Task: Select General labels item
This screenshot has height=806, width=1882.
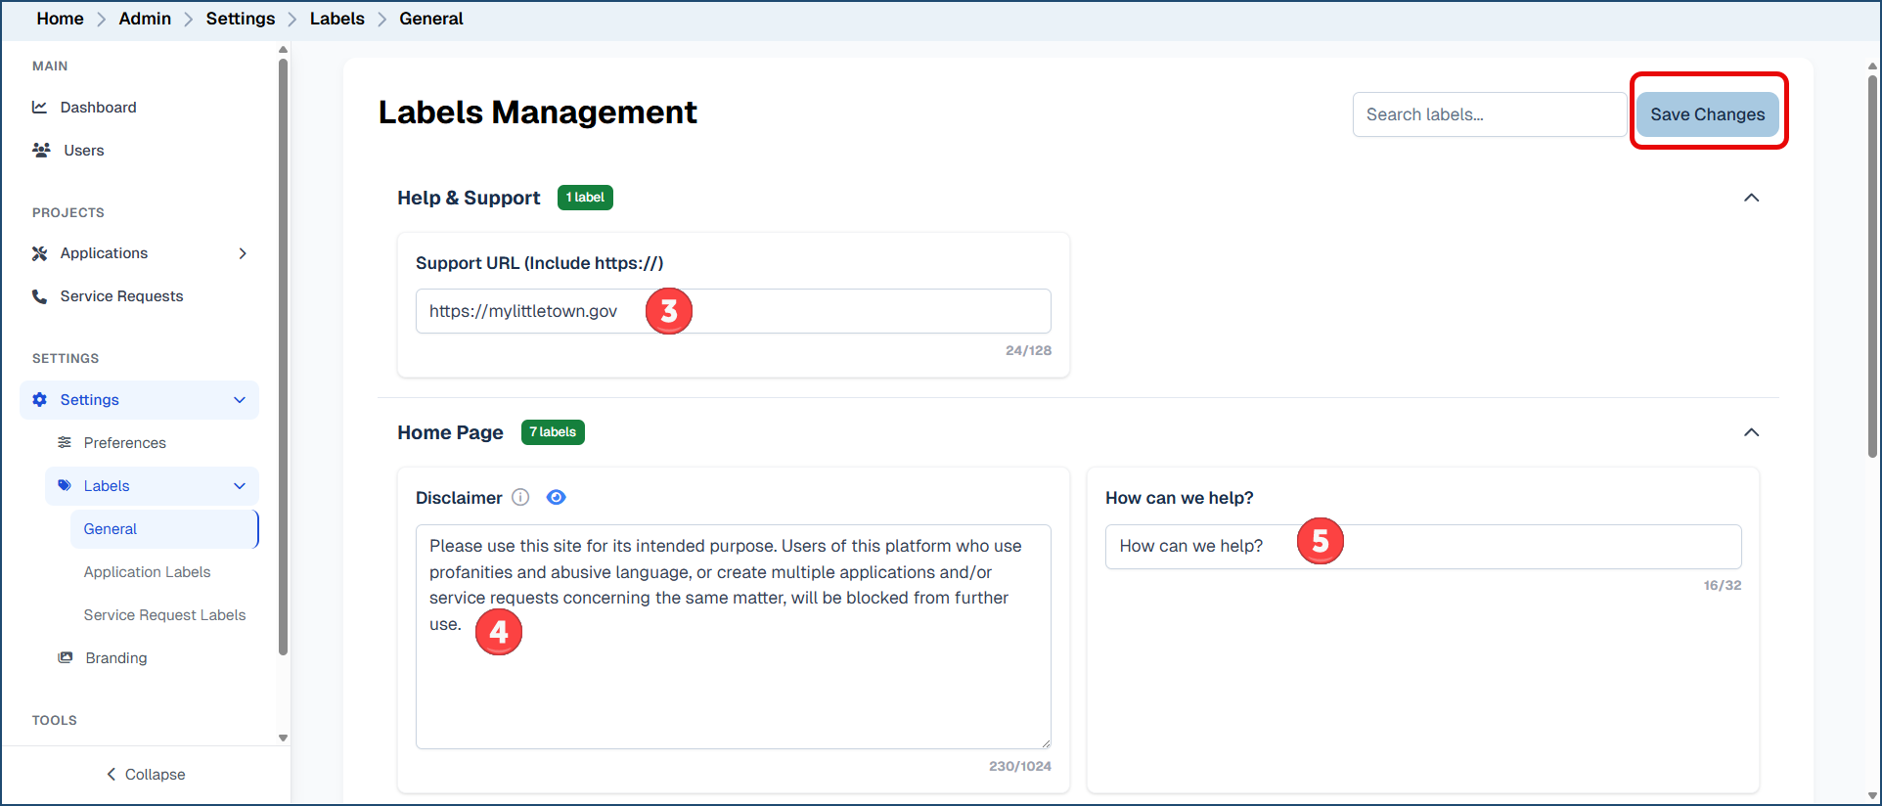Action: coord(164,529)
